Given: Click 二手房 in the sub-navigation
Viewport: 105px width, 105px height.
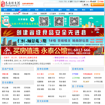Looking at the screenshot, I should point(34,14).
